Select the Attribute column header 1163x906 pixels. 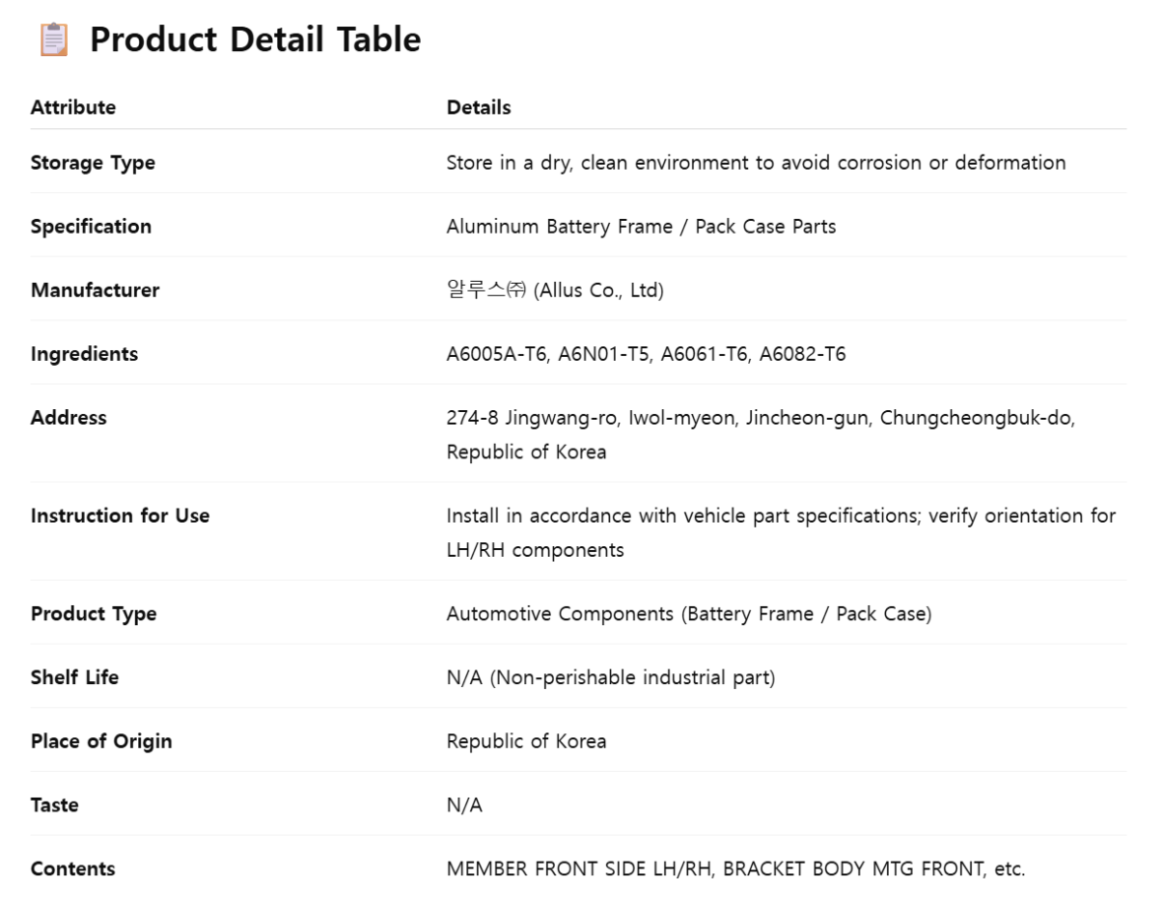coord(74,107)
